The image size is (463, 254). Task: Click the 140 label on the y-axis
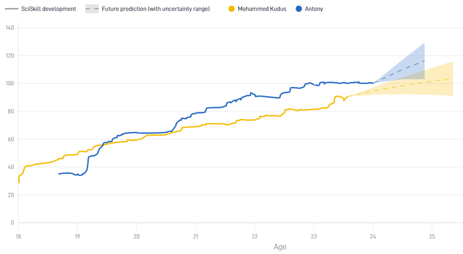tap(9, 28)
